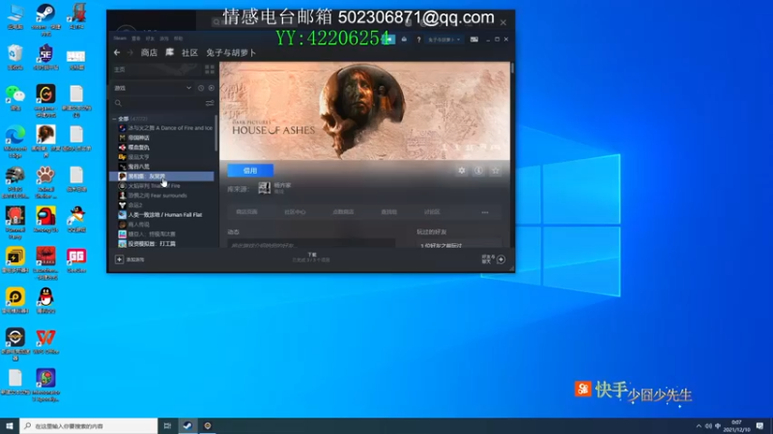The image size is (773, 434).
Task: Open the PUBG desktop icon
Action: (15, 182)
